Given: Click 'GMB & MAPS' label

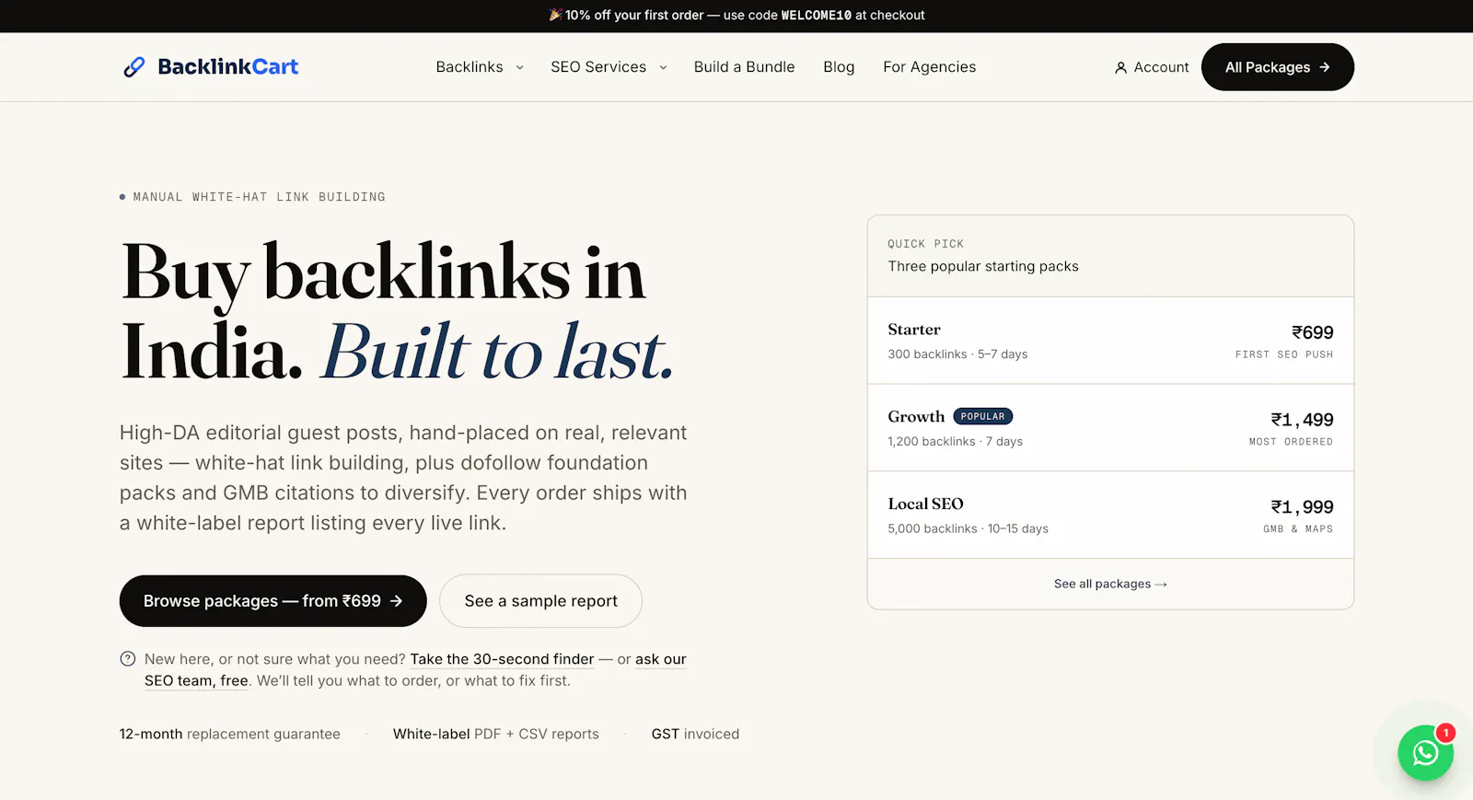Looking at the screenshot, I should (1298, 529).
